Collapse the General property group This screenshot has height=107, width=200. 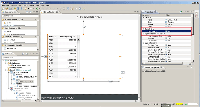click(x=144, y=18)
